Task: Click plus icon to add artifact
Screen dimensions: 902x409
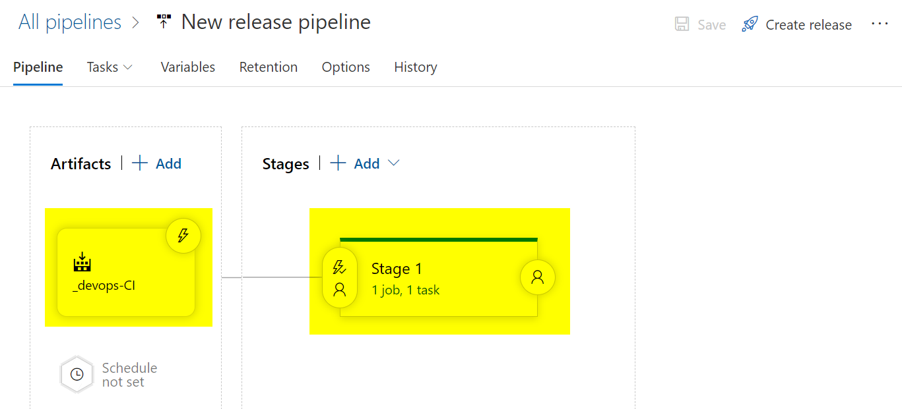Action: point(140,163)
